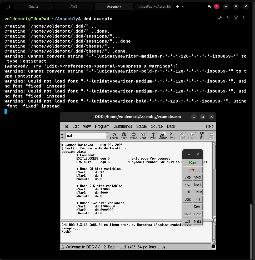Open the new terminal tab plus icon
The height and width of the screenshot is (260, 255).
click(x=177, y=7)
